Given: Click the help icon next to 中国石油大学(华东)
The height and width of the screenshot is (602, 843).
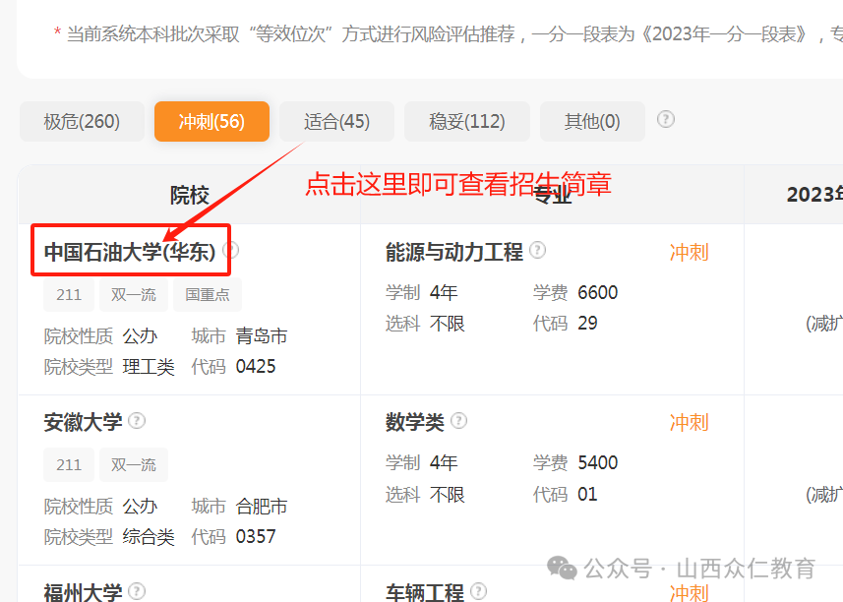Looking at the screenshot, I should (231, 250).
